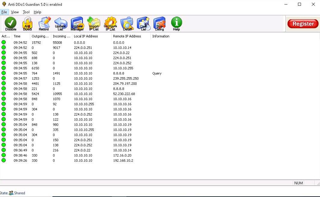Select incoming value 1491
The height and width of the screenshot is (197, 320).
(x=56, y=73)
